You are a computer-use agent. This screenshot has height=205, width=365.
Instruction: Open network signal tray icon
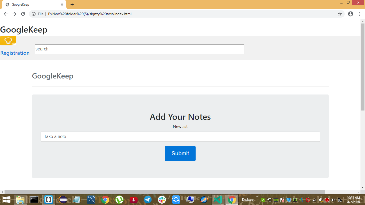(314, 200)
